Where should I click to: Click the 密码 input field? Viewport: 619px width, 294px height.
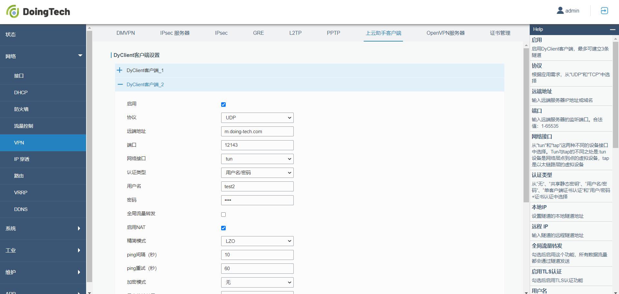tap(257, 200)
